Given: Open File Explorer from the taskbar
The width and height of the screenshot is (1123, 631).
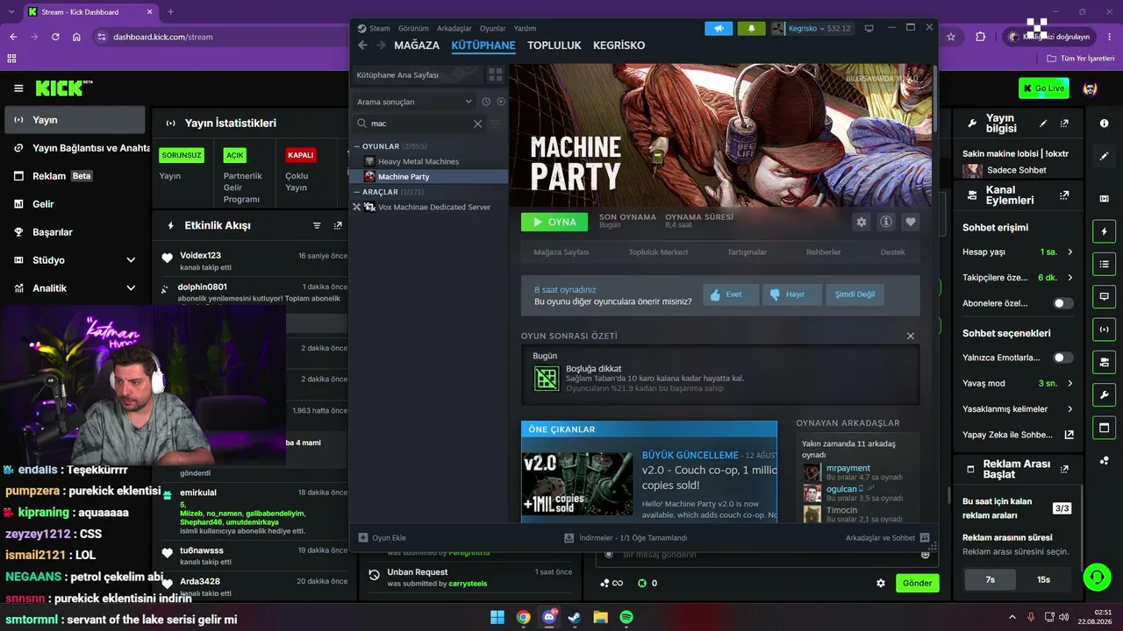Looking at the screenshot, I should coord(601,617).
